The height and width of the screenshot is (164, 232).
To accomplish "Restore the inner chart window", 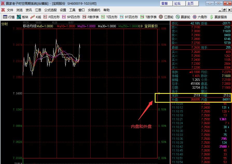I will coord(224,10).
